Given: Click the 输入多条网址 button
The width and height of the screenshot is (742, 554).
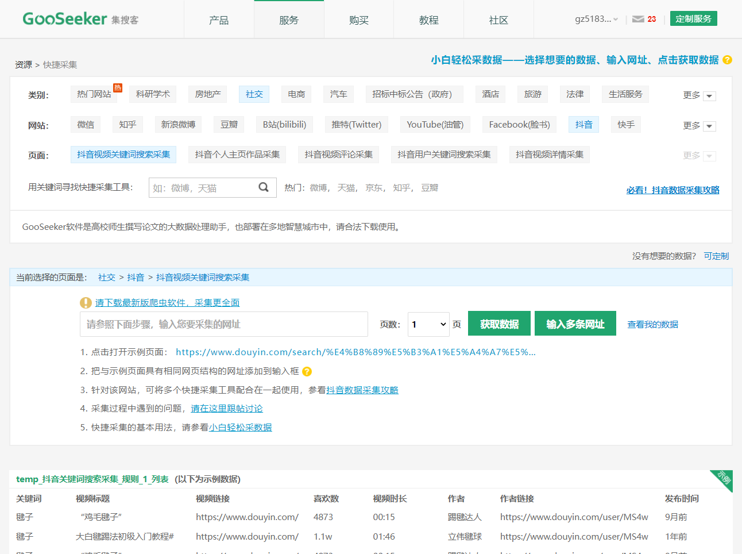Looking at the screenshot, I should click(x=575, y=324).
